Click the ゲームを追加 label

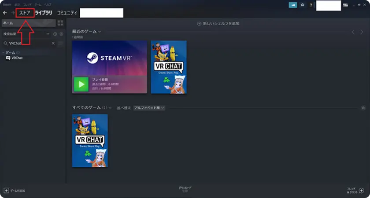18,191
